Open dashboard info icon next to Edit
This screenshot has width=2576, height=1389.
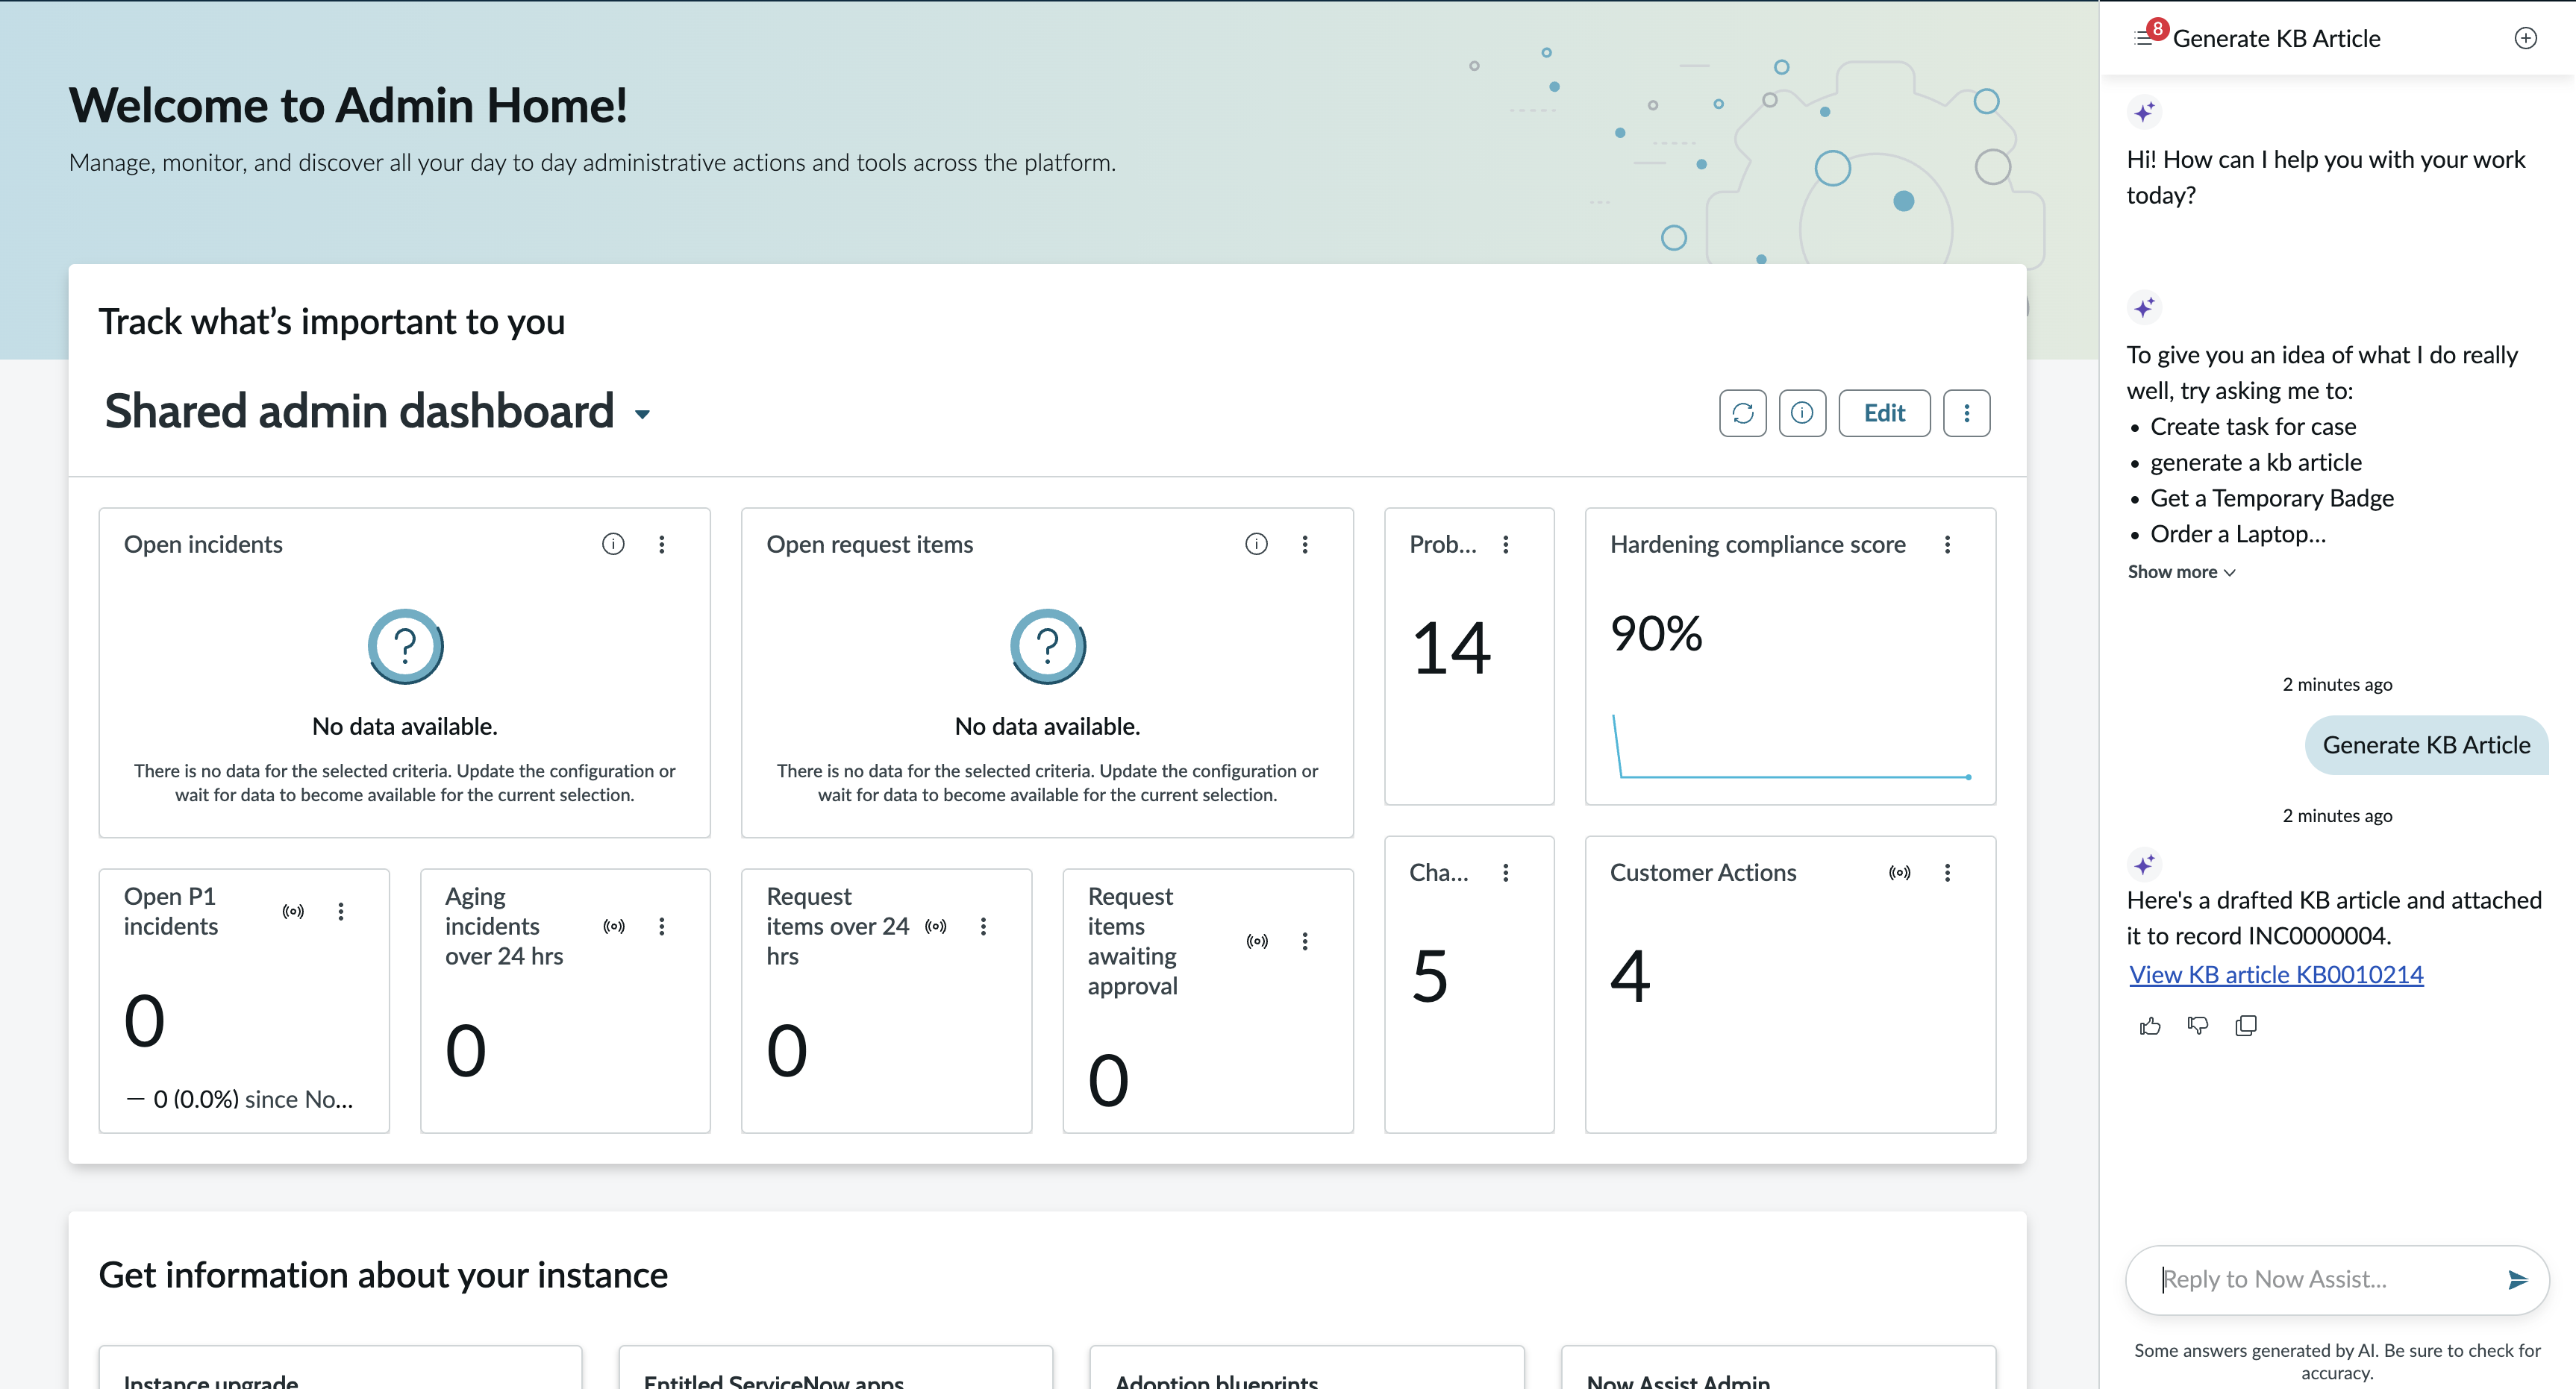1802,413
